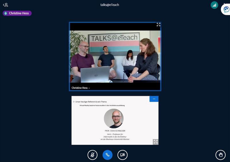
Task: Make the presentation fullscreen
Action: pyautogui.click(x=156, y=142)
